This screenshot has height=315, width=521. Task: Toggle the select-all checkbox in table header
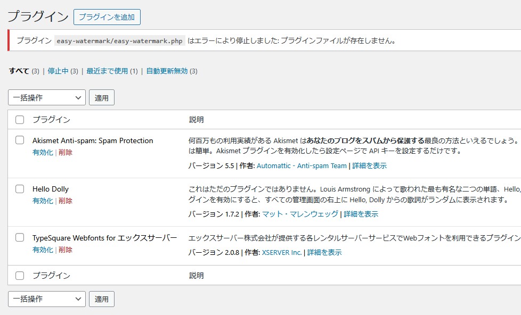coord(20,120)
